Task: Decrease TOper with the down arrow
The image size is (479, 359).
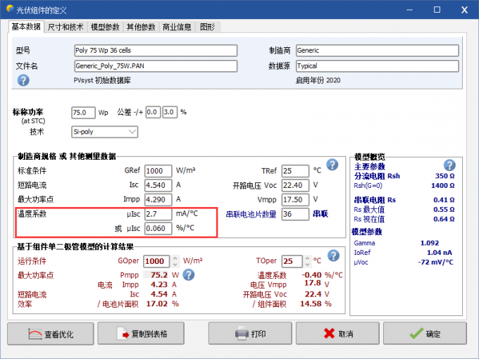Action: 308,265
